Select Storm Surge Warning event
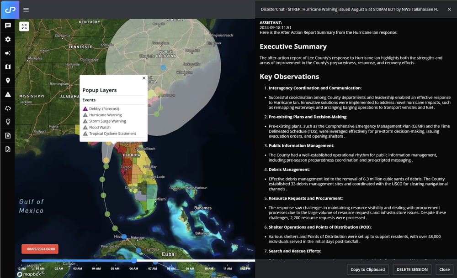 107,121
